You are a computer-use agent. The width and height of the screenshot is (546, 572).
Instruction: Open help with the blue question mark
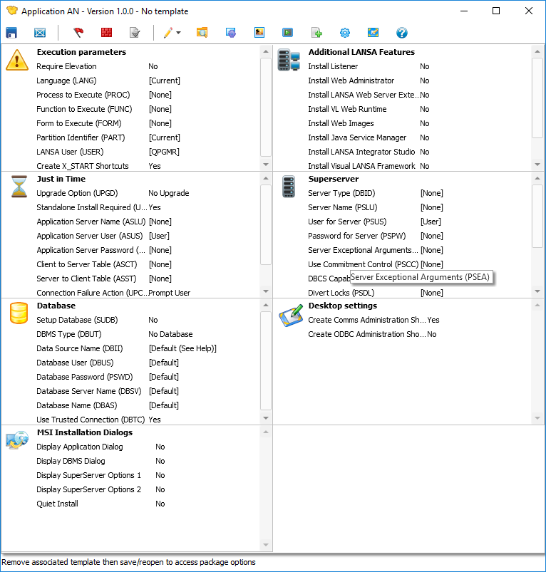click(x=402, y=33)
